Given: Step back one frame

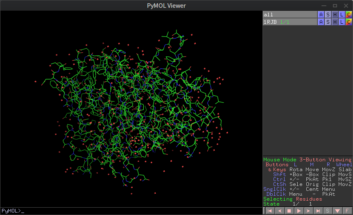Looking at the screenshot, I should [279, 211].
